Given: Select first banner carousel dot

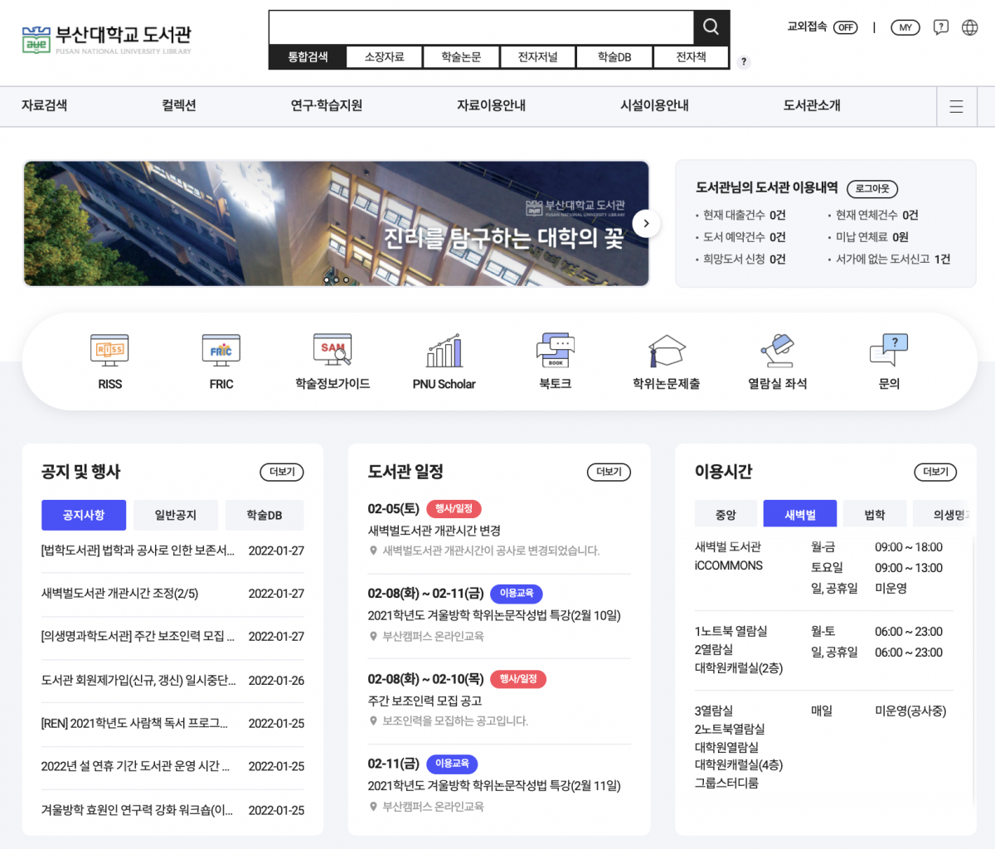Looking at the screenshot, I should (x=327, y=280).
